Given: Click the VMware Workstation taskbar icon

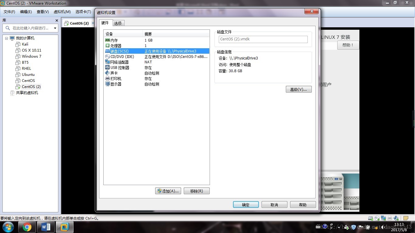Looking at the screenshot, I should click(x=65, y=227).
